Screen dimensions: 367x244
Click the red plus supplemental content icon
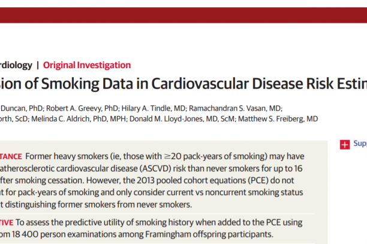point(345,145)
